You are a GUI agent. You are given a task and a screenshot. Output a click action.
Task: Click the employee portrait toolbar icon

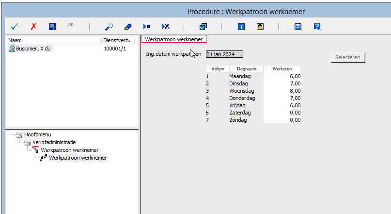tap(260, 27)
